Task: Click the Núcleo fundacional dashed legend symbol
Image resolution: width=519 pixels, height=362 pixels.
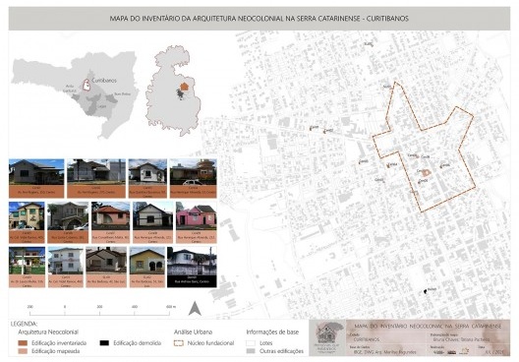Action: (x=179, y=343)
